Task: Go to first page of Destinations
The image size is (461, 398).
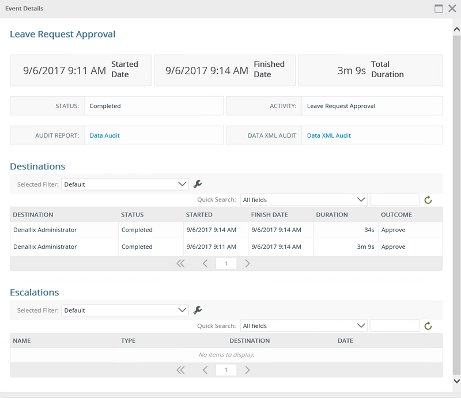Action: [x=180, y=263]
